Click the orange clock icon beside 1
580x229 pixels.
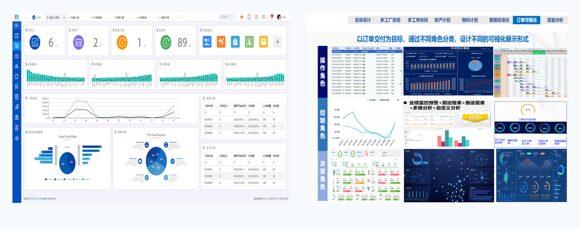122,42
